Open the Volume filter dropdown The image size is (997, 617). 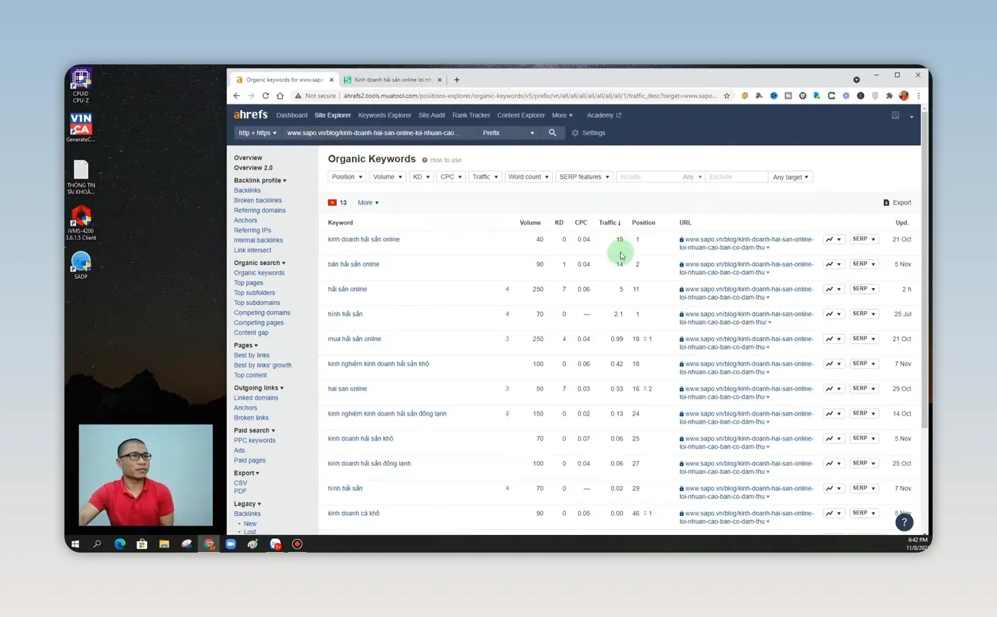pyautogui.click(x=387, y=177)
